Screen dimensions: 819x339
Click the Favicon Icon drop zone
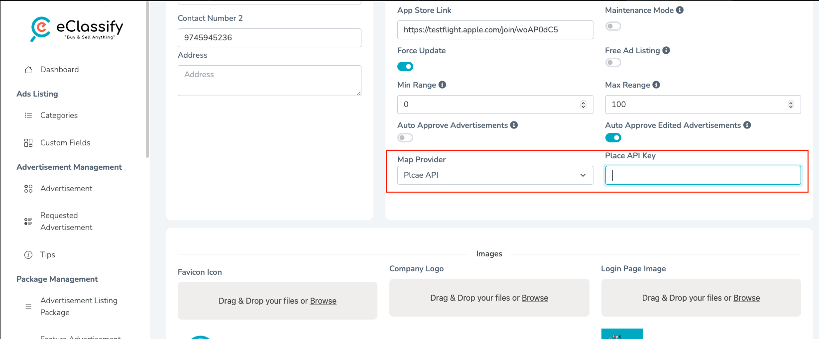point(277,301)
